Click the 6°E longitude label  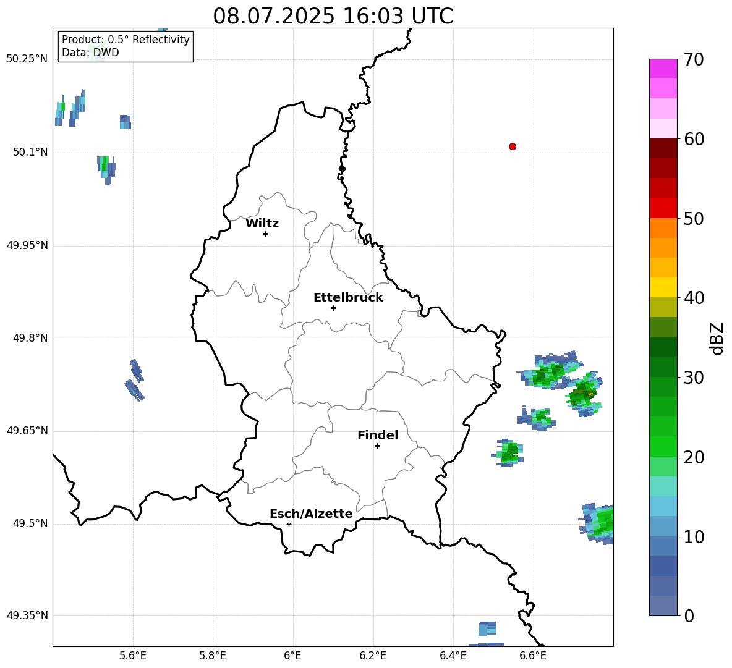click(x=292, y=656)
